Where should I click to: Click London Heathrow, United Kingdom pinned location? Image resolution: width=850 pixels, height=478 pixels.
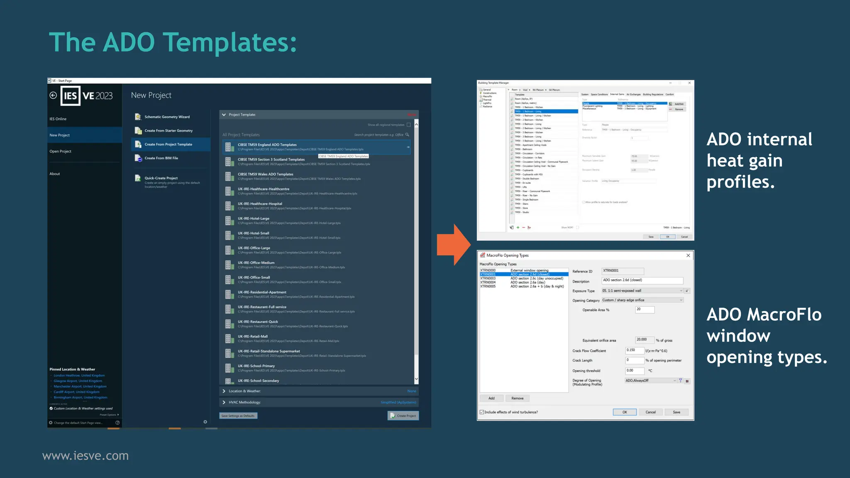(79, 376)
